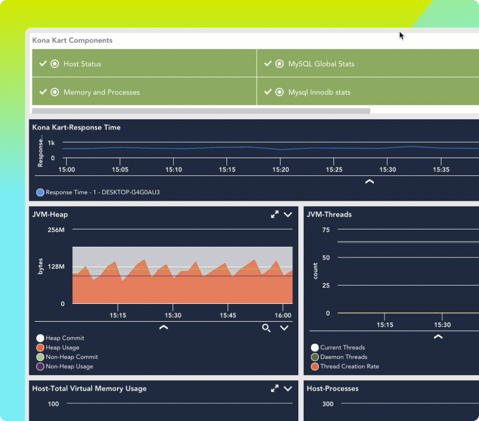The width and height of the screenshot is (479, 421).
Task: Click the 15:30 tick on JVM-Threads chart
Action: [442, 325]
